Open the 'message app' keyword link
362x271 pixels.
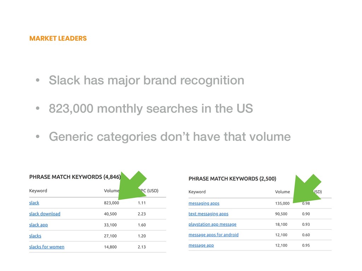click(x=201, y=246)
